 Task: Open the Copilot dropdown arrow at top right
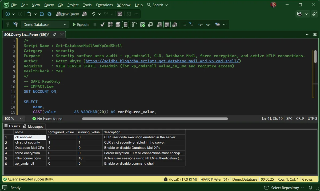pyautogui.click(x=307, y=14)
